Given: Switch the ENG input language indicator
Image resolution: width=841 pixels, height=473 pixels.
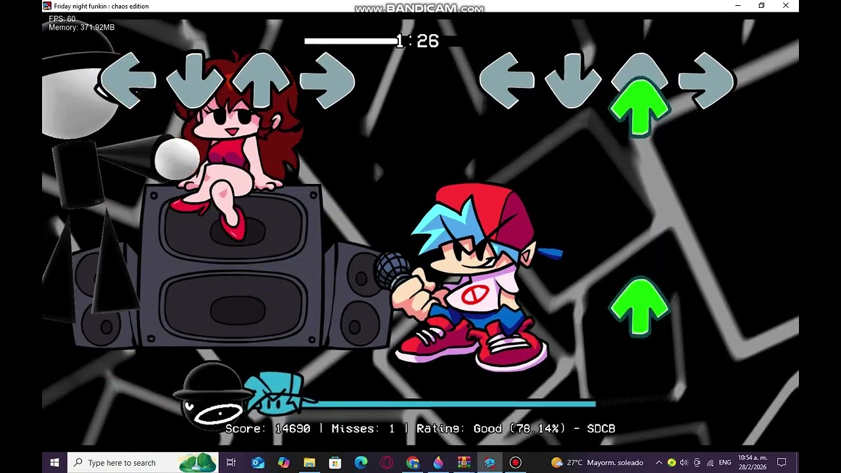Looking at the screenshot, I should click(725, 462).
